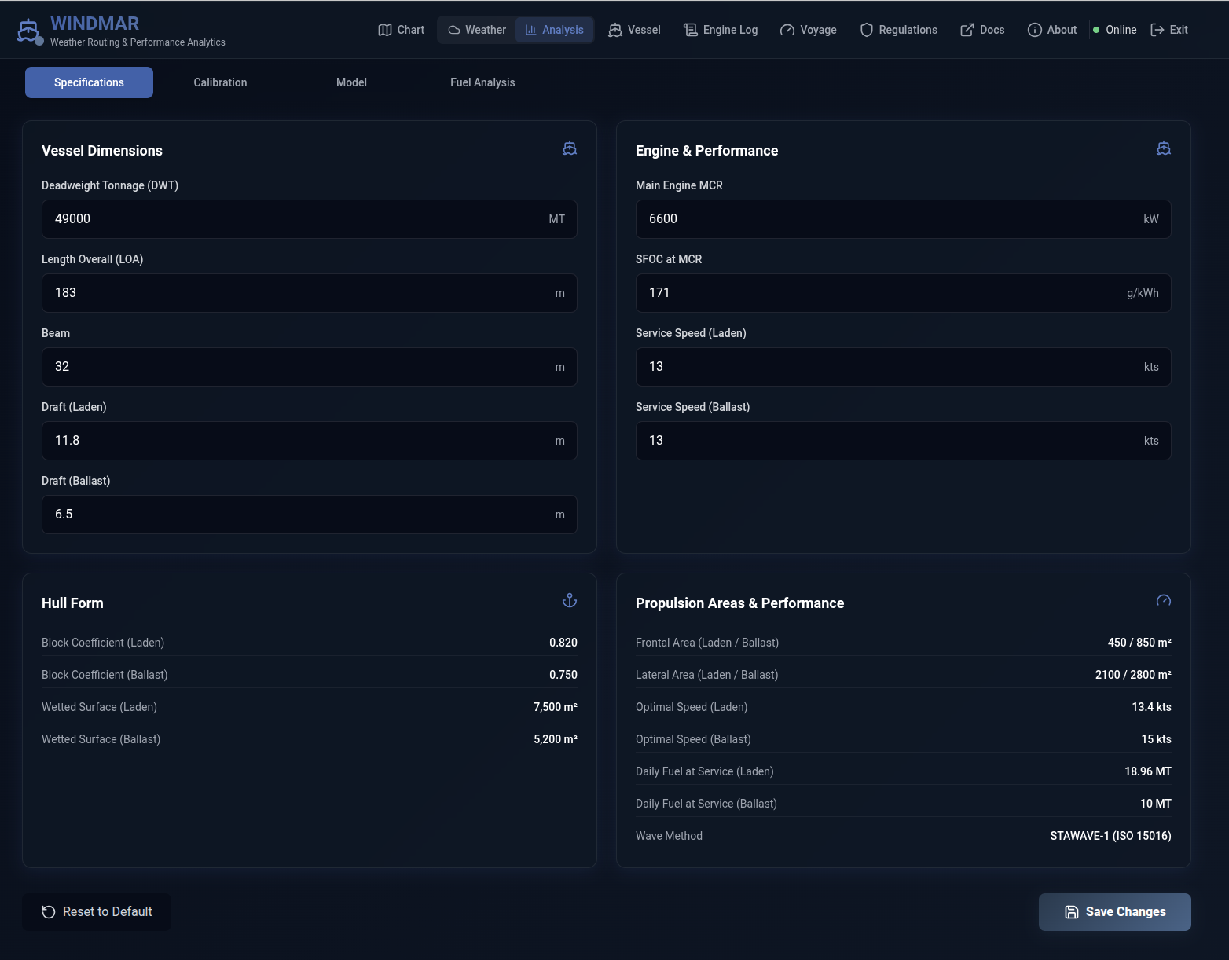1229x960 pixels.
Task: Click the Deadweight Tonnage input field
Action: [x=299, y=219]
